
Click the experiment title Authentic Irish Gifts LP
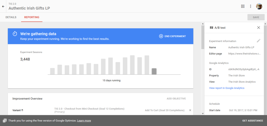[29, 8]
